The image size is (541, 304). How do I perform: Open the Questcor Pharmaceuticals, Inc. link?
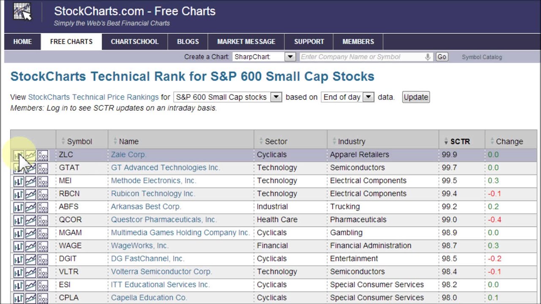(164, 220)
